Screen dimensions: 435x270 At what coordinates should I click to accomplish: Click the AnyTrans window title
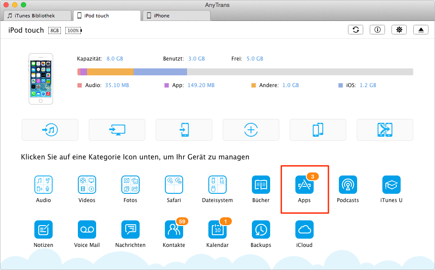point(217,5)
